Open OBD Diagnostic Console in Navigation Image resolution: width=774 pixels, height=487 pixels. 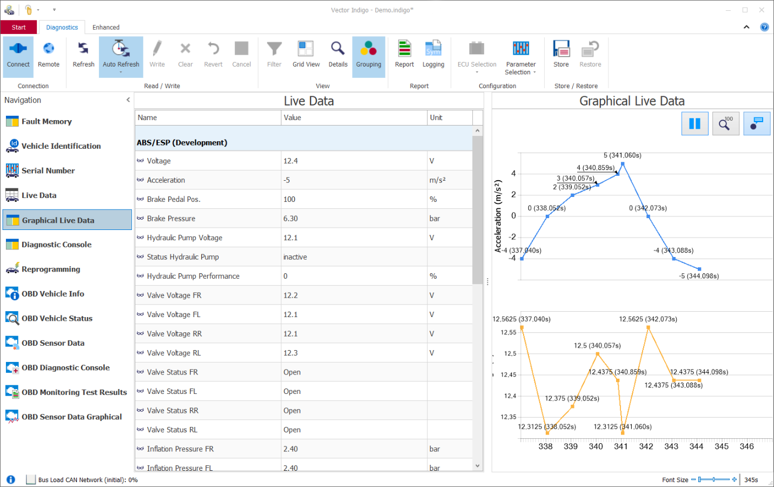click(67, 367)
